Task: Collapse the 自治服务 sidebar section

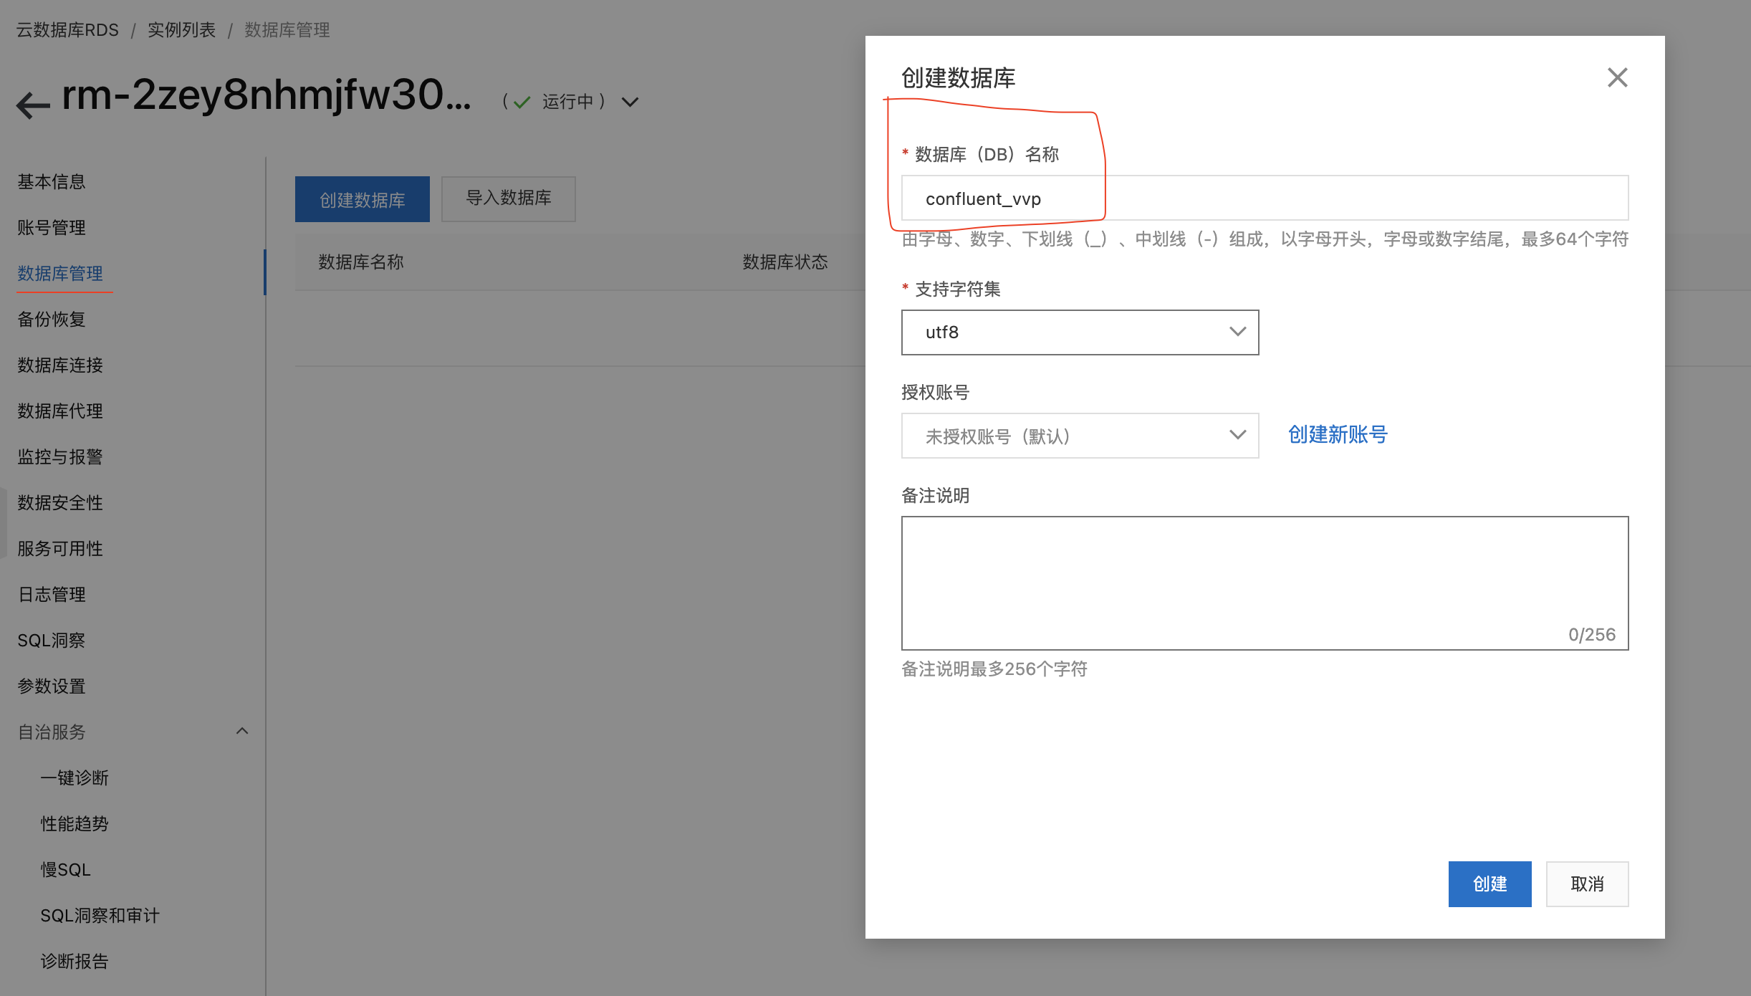Action: (x=242, y=732)
